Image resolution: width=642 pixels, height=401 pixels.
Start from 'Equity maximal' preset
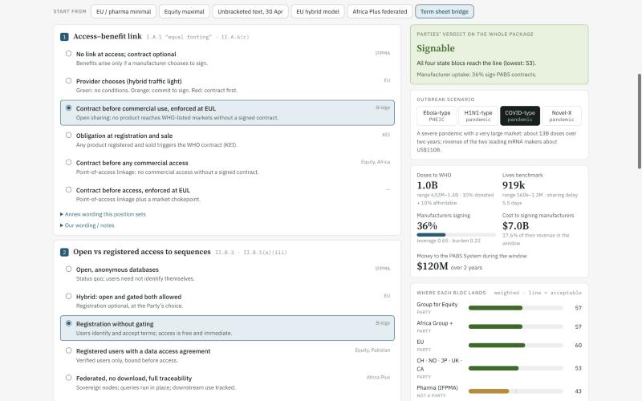[185, 11]
